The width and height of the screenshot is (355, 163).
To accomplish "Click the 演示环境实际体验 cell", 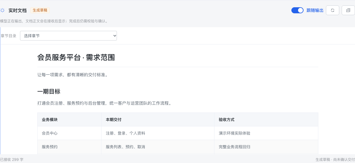I will pyautogui.click(x=266, y=133).
